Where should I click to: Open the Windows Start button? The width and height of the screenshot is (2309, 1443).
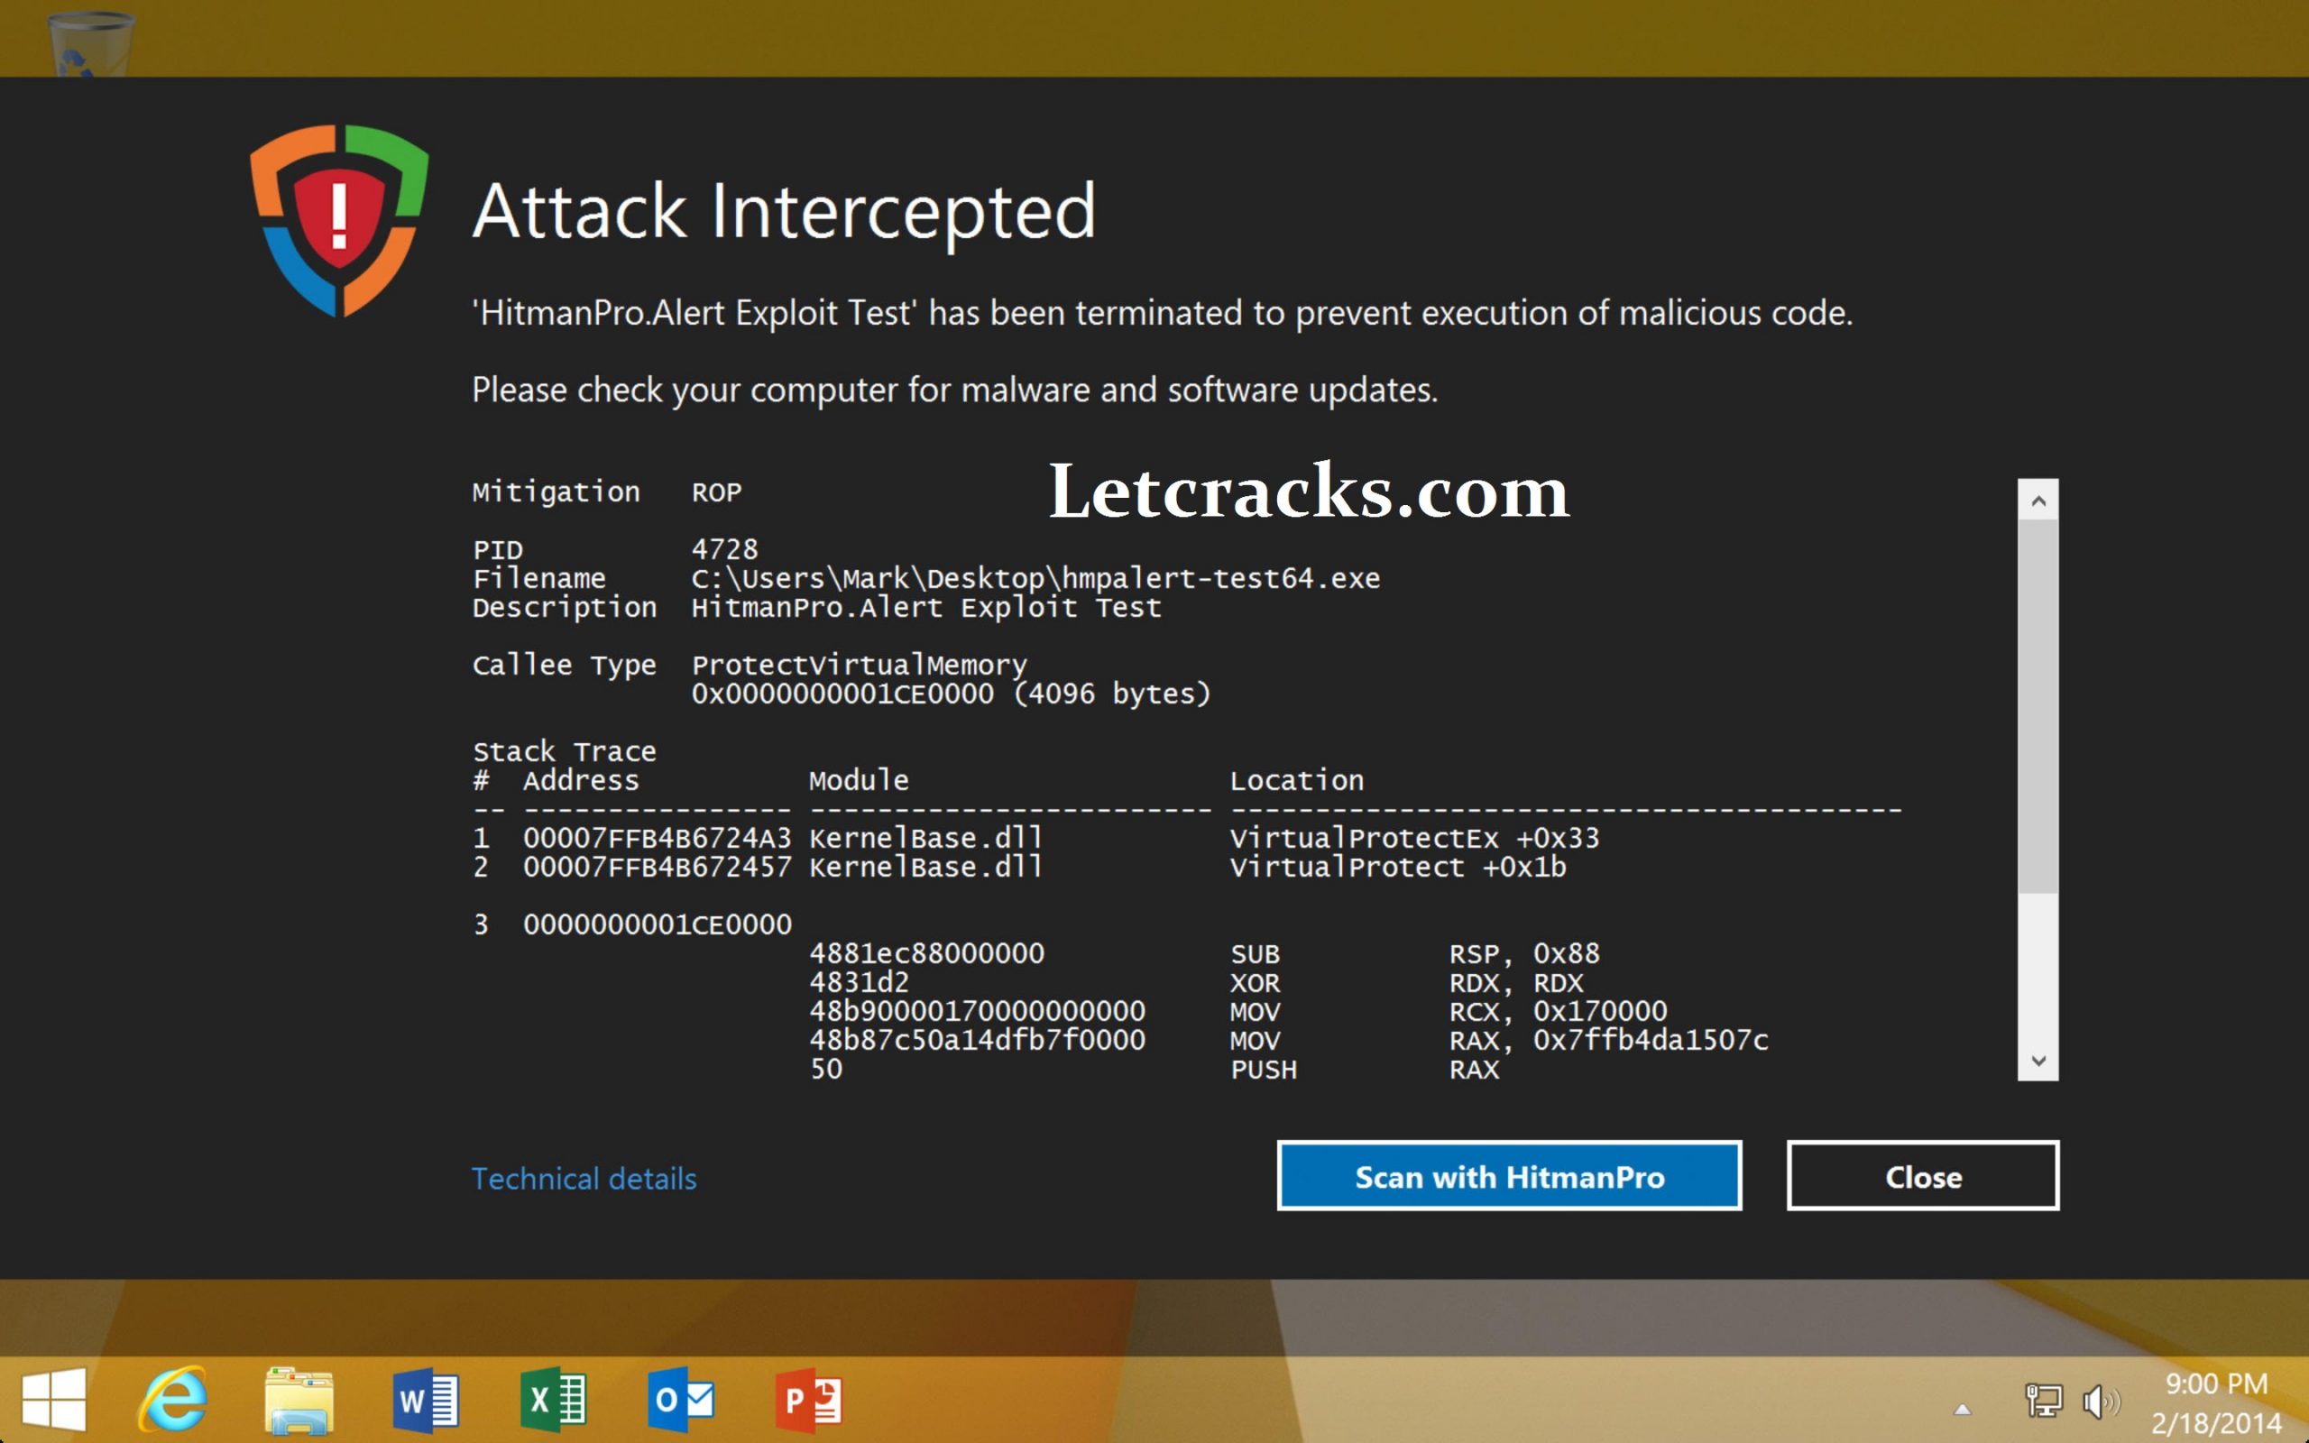tap(53, 1400)
